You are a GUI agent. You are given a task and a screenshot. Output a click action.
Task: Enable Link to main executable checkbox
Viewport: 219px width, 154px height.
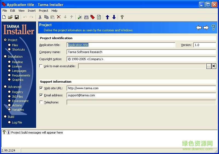click(41, 66)
